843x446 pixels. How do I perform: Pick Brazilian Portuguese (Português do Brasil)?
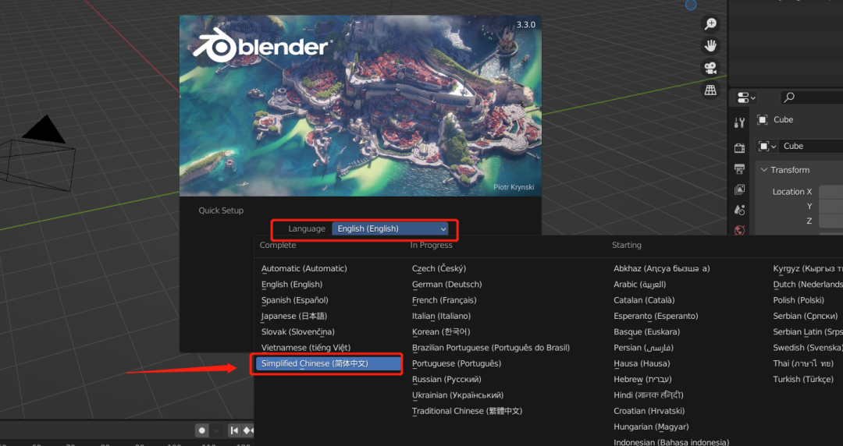click(491, 348)
